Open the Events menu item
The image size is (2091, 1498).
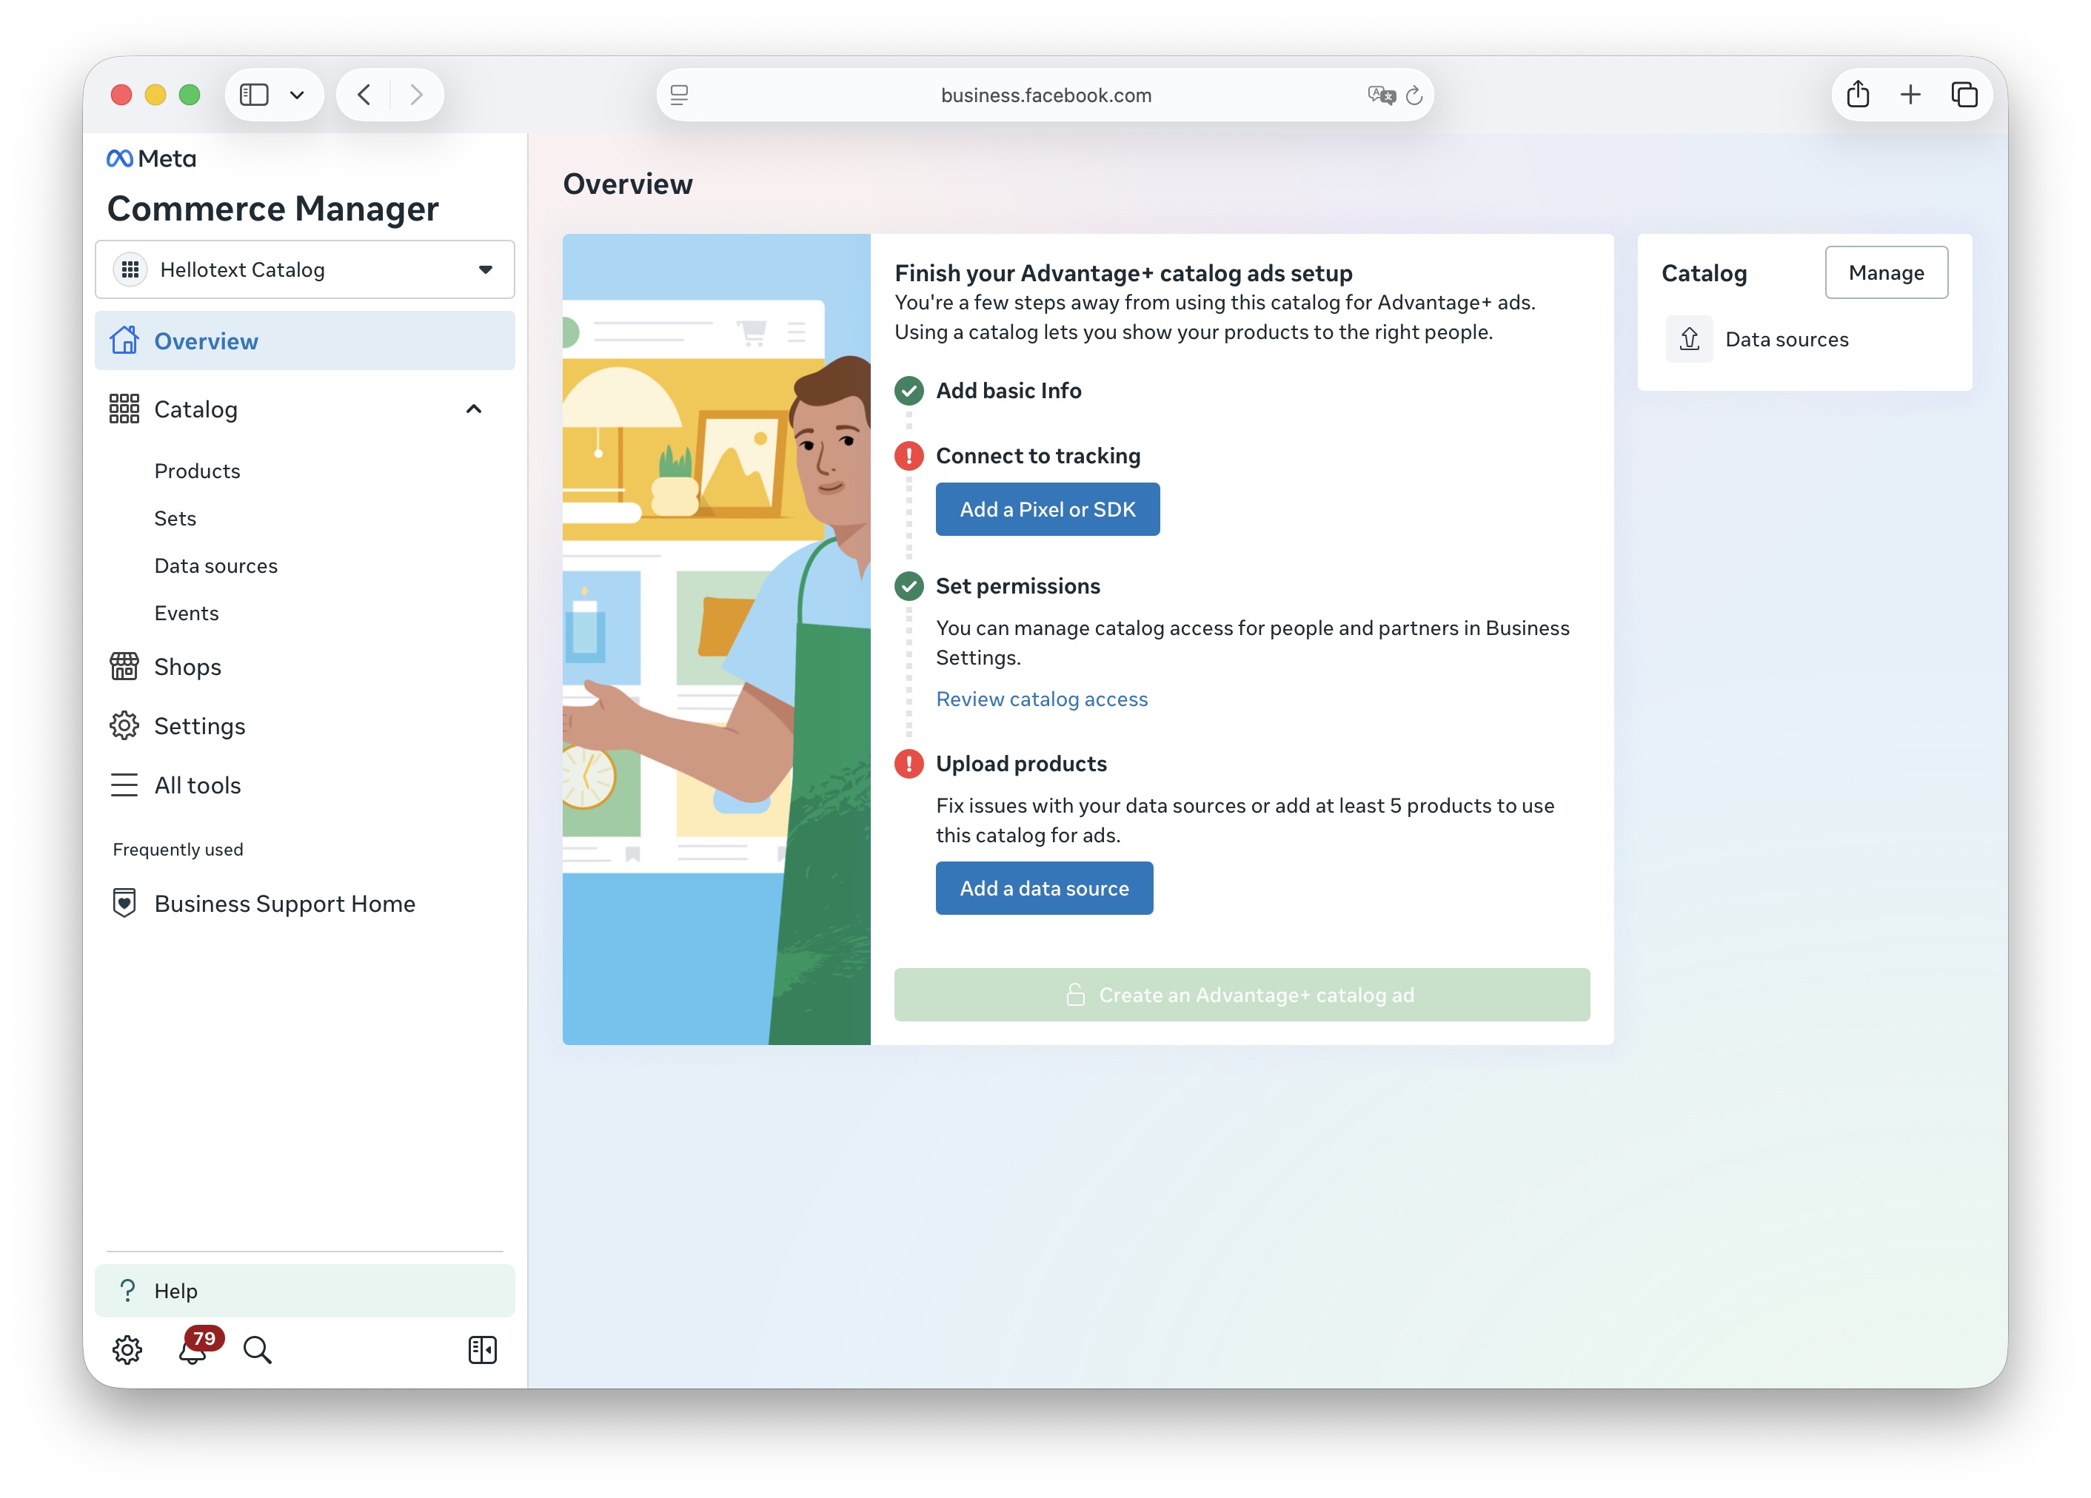click(x=187, y=613)
